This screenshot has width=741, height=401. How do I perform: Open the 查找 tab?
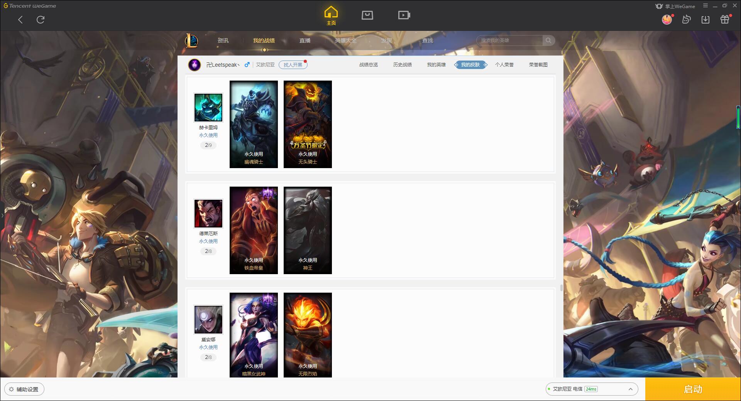[x=428, y=40]
